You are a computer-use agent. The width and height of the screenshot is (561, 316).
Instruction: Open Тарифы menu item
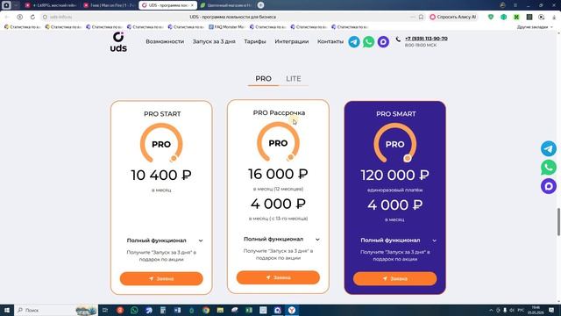(x=255, y=41)
